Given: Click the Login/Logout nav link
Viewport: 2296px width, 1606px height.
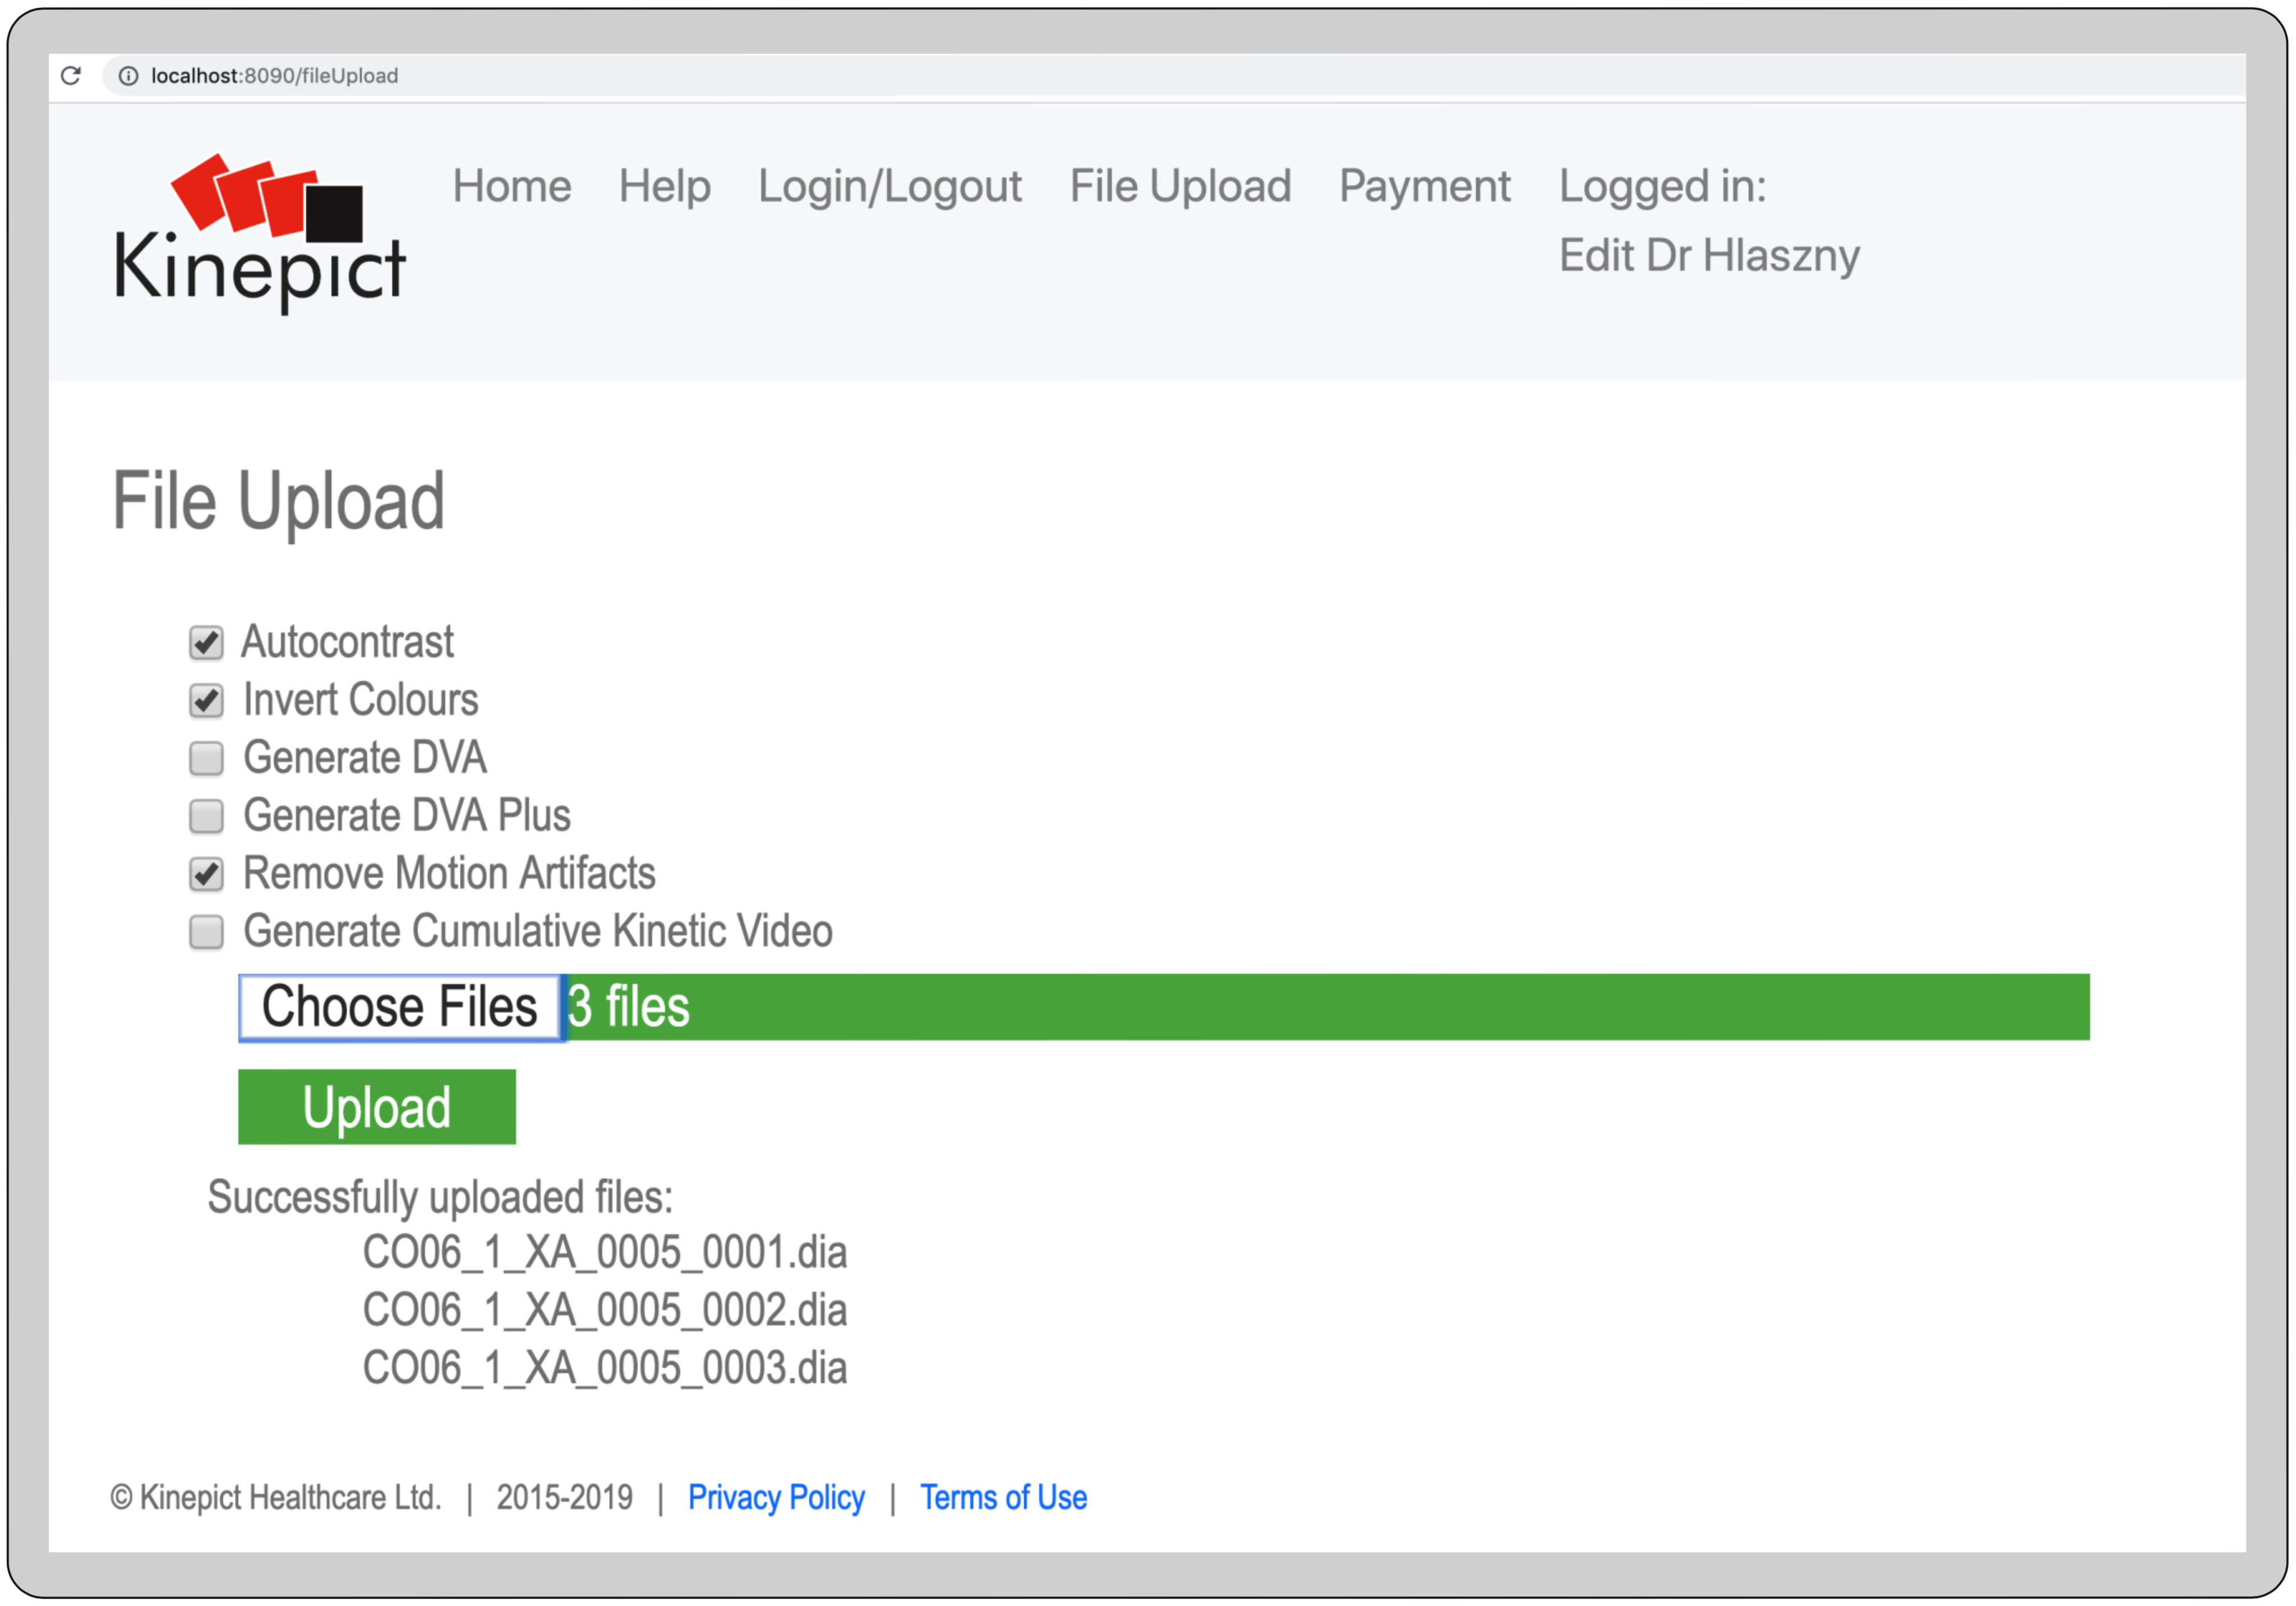Looking at the screenshot, I should (x=889, y=186).
